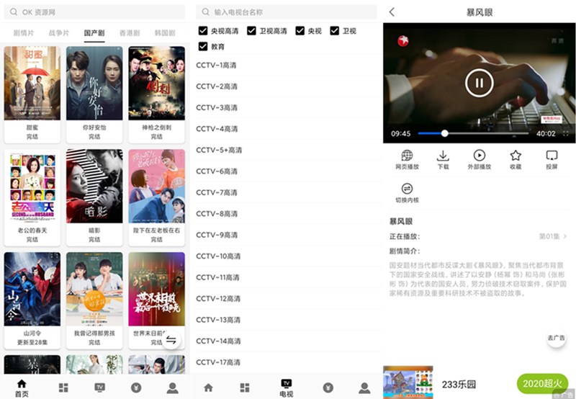Open 老公的春天 drama poster
The width and height of the screenshot is (576, 399).
point(32,186)
